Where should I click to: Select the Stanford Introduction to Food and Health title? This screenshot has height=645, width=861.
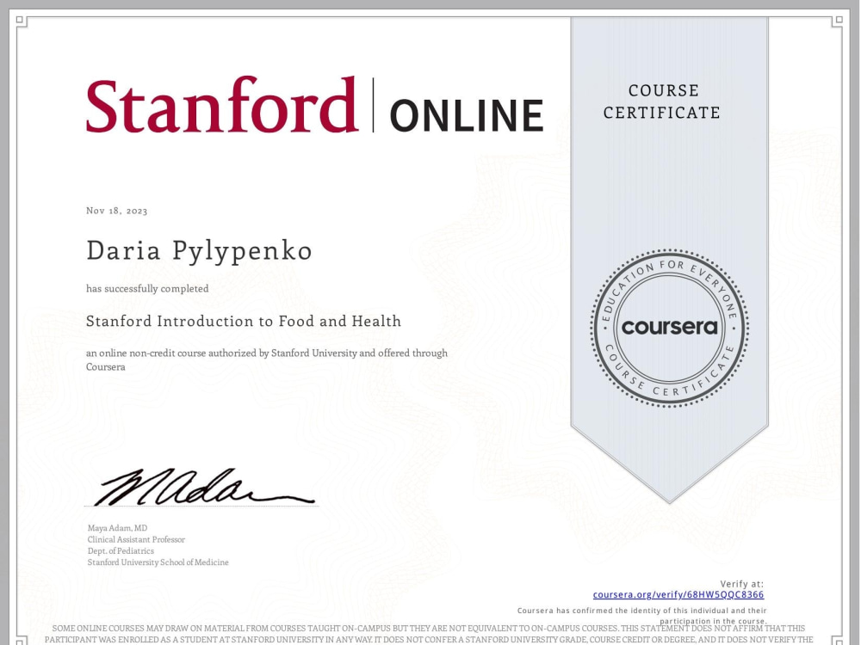click(x=244, y=321)
